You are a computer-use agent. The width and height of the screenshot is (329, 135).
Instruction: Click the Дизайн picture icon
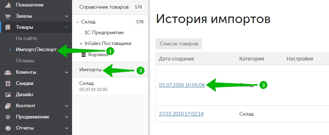8,95
